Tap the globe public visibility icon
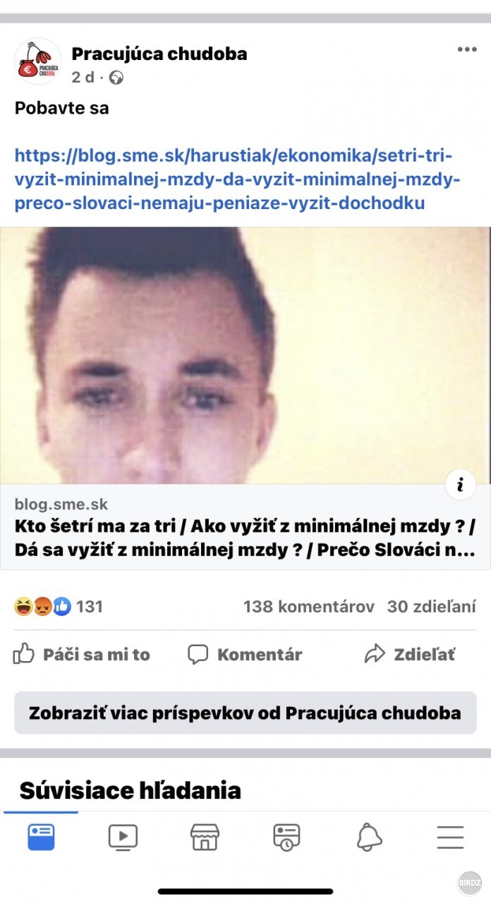Image resolution: width=491 pixels, height=904 pixels. click(117, 78)
